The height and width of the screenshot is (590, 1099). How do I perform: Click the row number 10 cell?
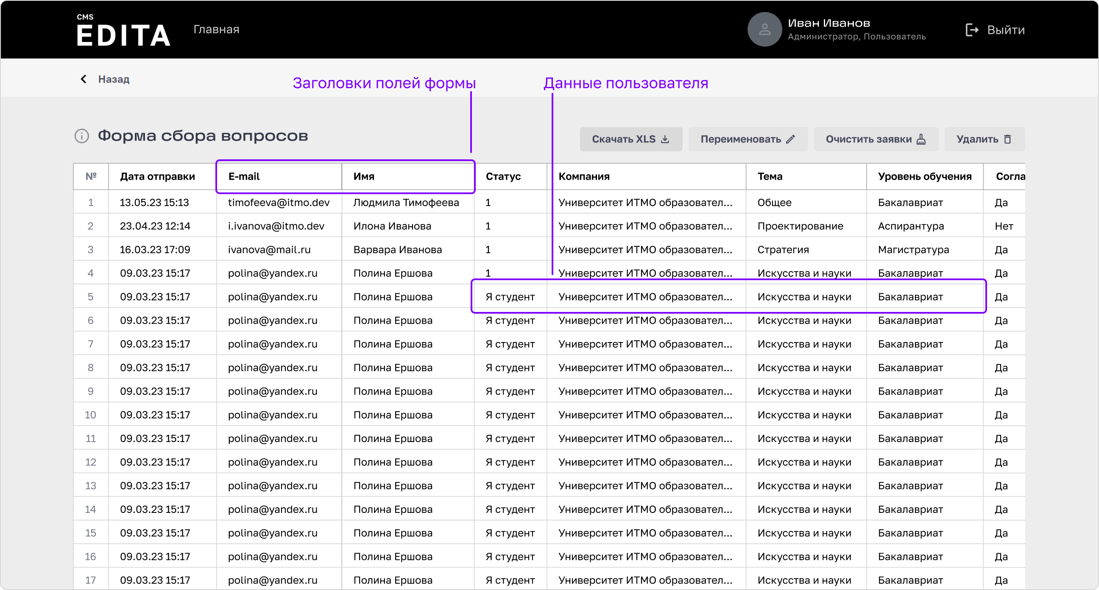(x=90, y=415)
